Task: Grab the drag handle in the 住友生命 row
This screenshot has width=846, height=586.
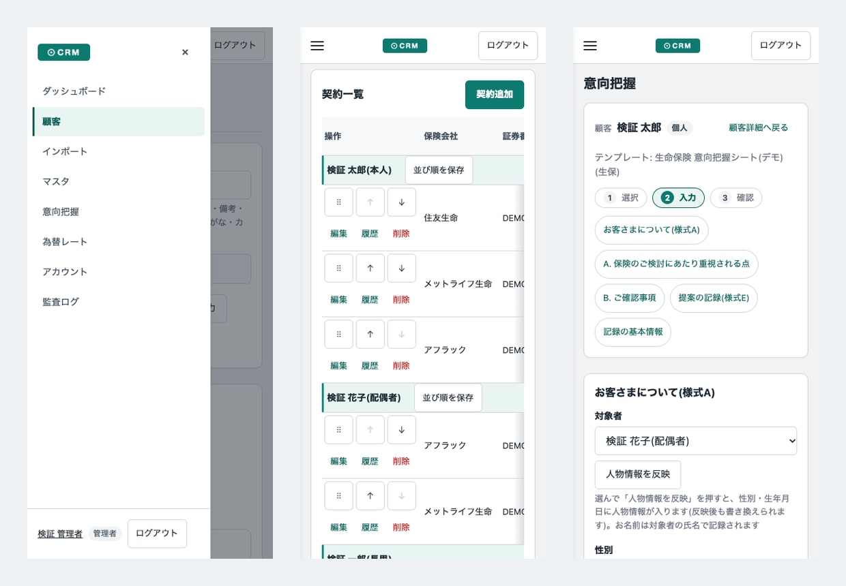Action: [338, 202]
